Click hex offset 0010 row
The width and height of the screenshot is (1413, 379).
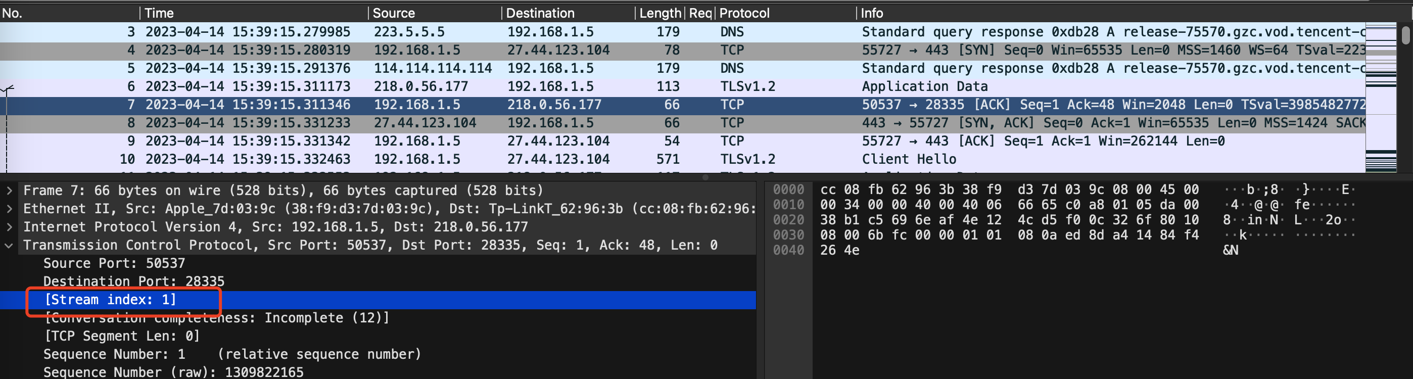click(788, 205)
